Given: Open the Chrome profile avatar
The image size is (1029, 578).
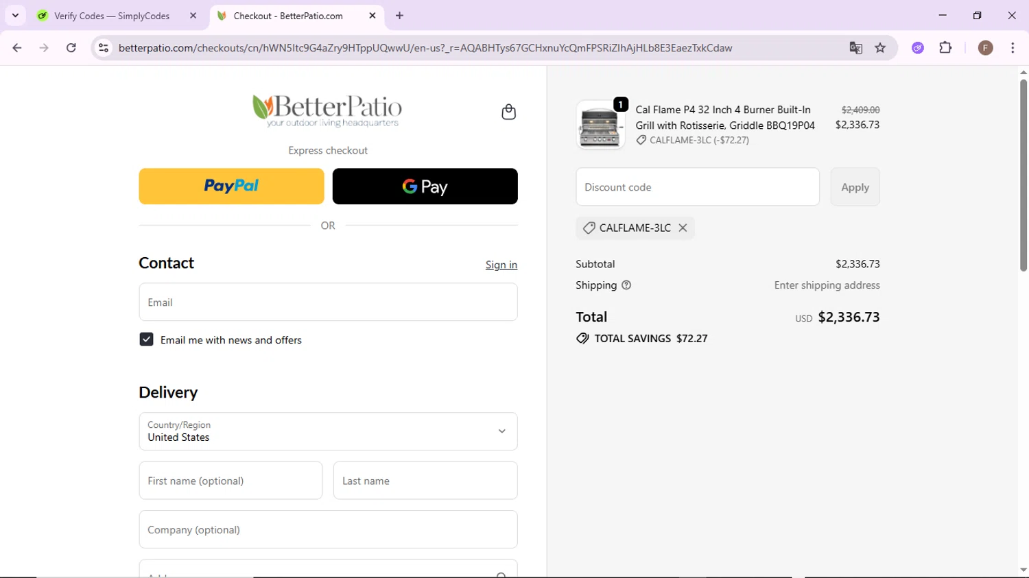Looking at the screenshot, I should [x=985, y=48].
